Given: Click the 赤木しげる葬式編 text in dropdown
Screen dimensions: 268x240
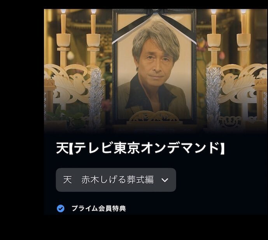Looking at the screenshot, I should click(117, 180).
